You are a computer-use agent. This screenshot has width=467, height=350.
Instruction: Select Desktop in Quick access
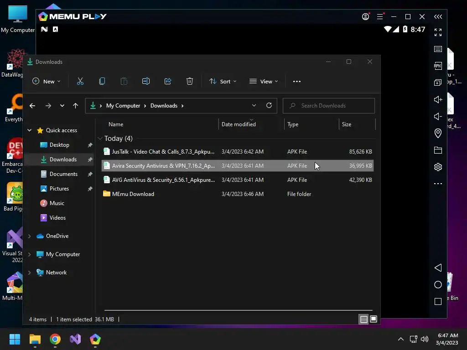click(59, 145)
